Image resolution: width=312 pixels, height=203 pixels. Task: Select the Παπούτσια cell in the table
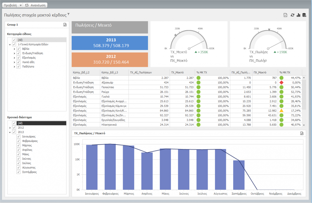tap(114, 87)
